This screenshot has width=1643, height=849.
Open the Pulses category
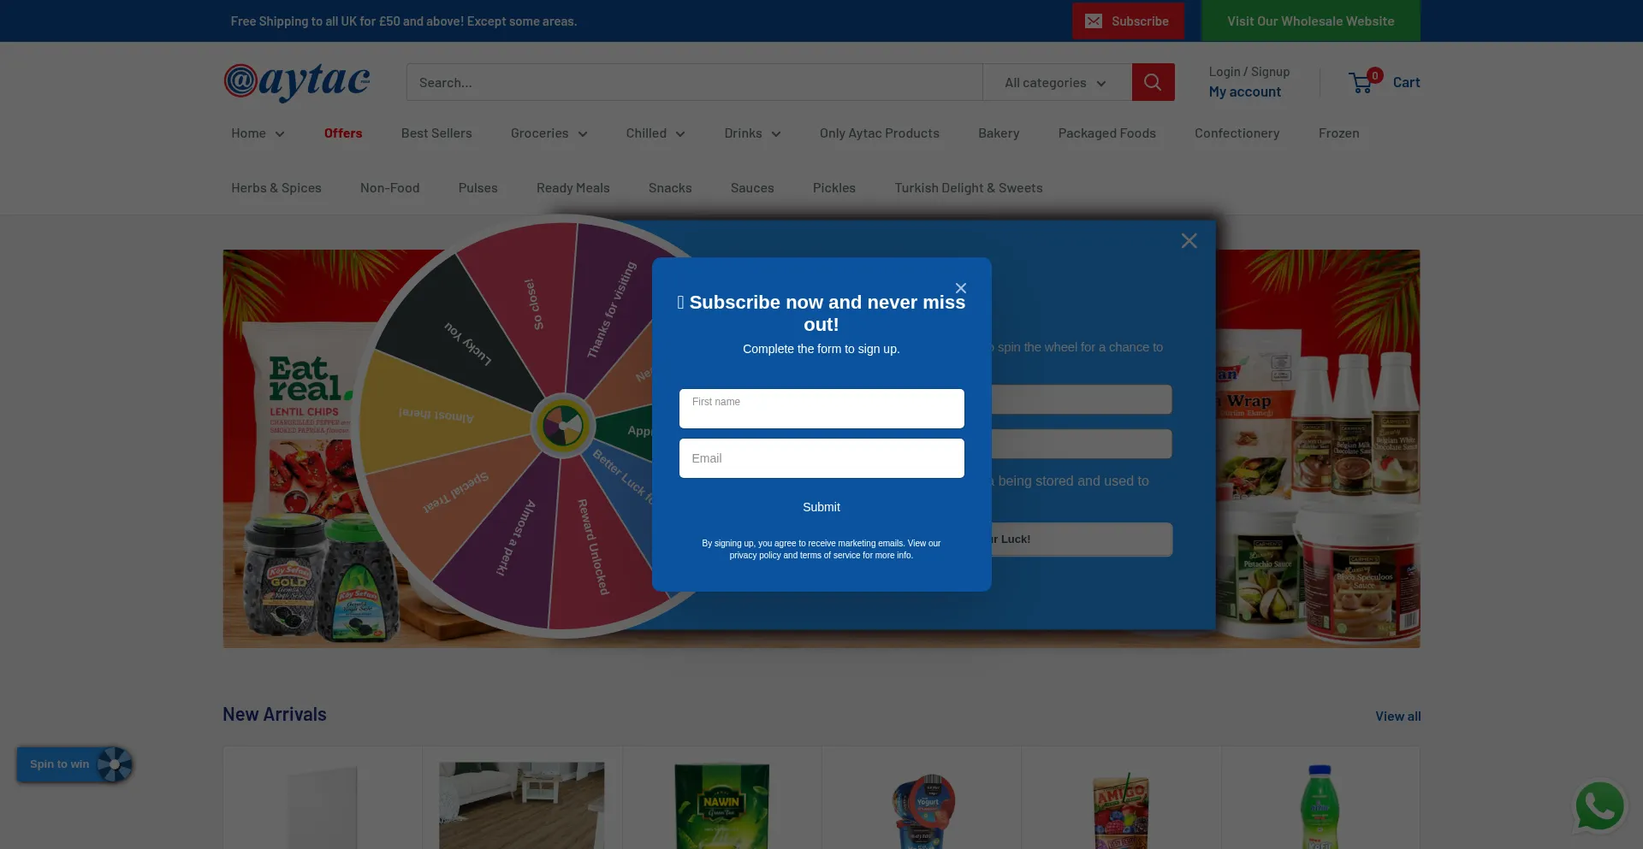(478, 188)
